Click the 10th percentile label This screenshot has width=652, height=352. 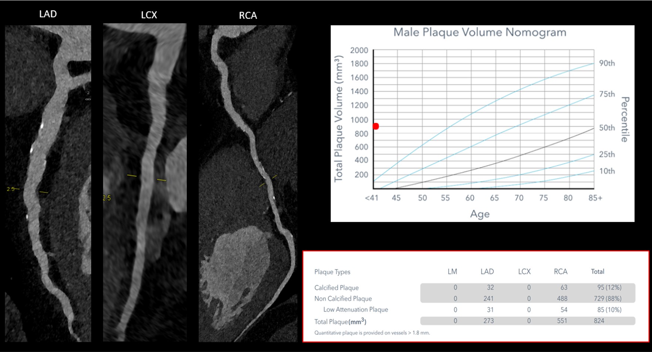(607, 171)
